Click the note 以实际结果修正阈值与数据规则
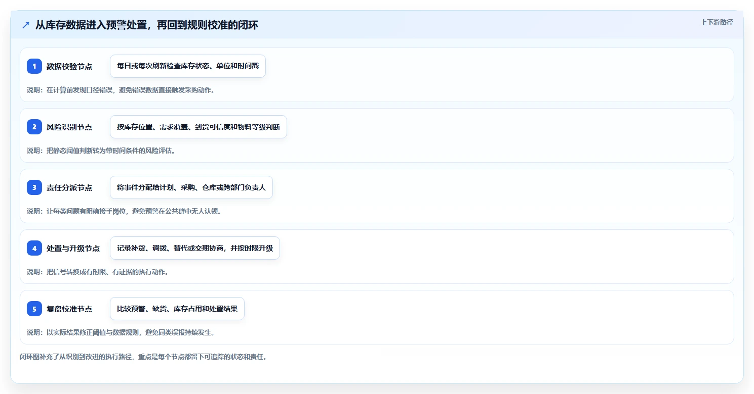754x394 pixels. click(121, 332)
